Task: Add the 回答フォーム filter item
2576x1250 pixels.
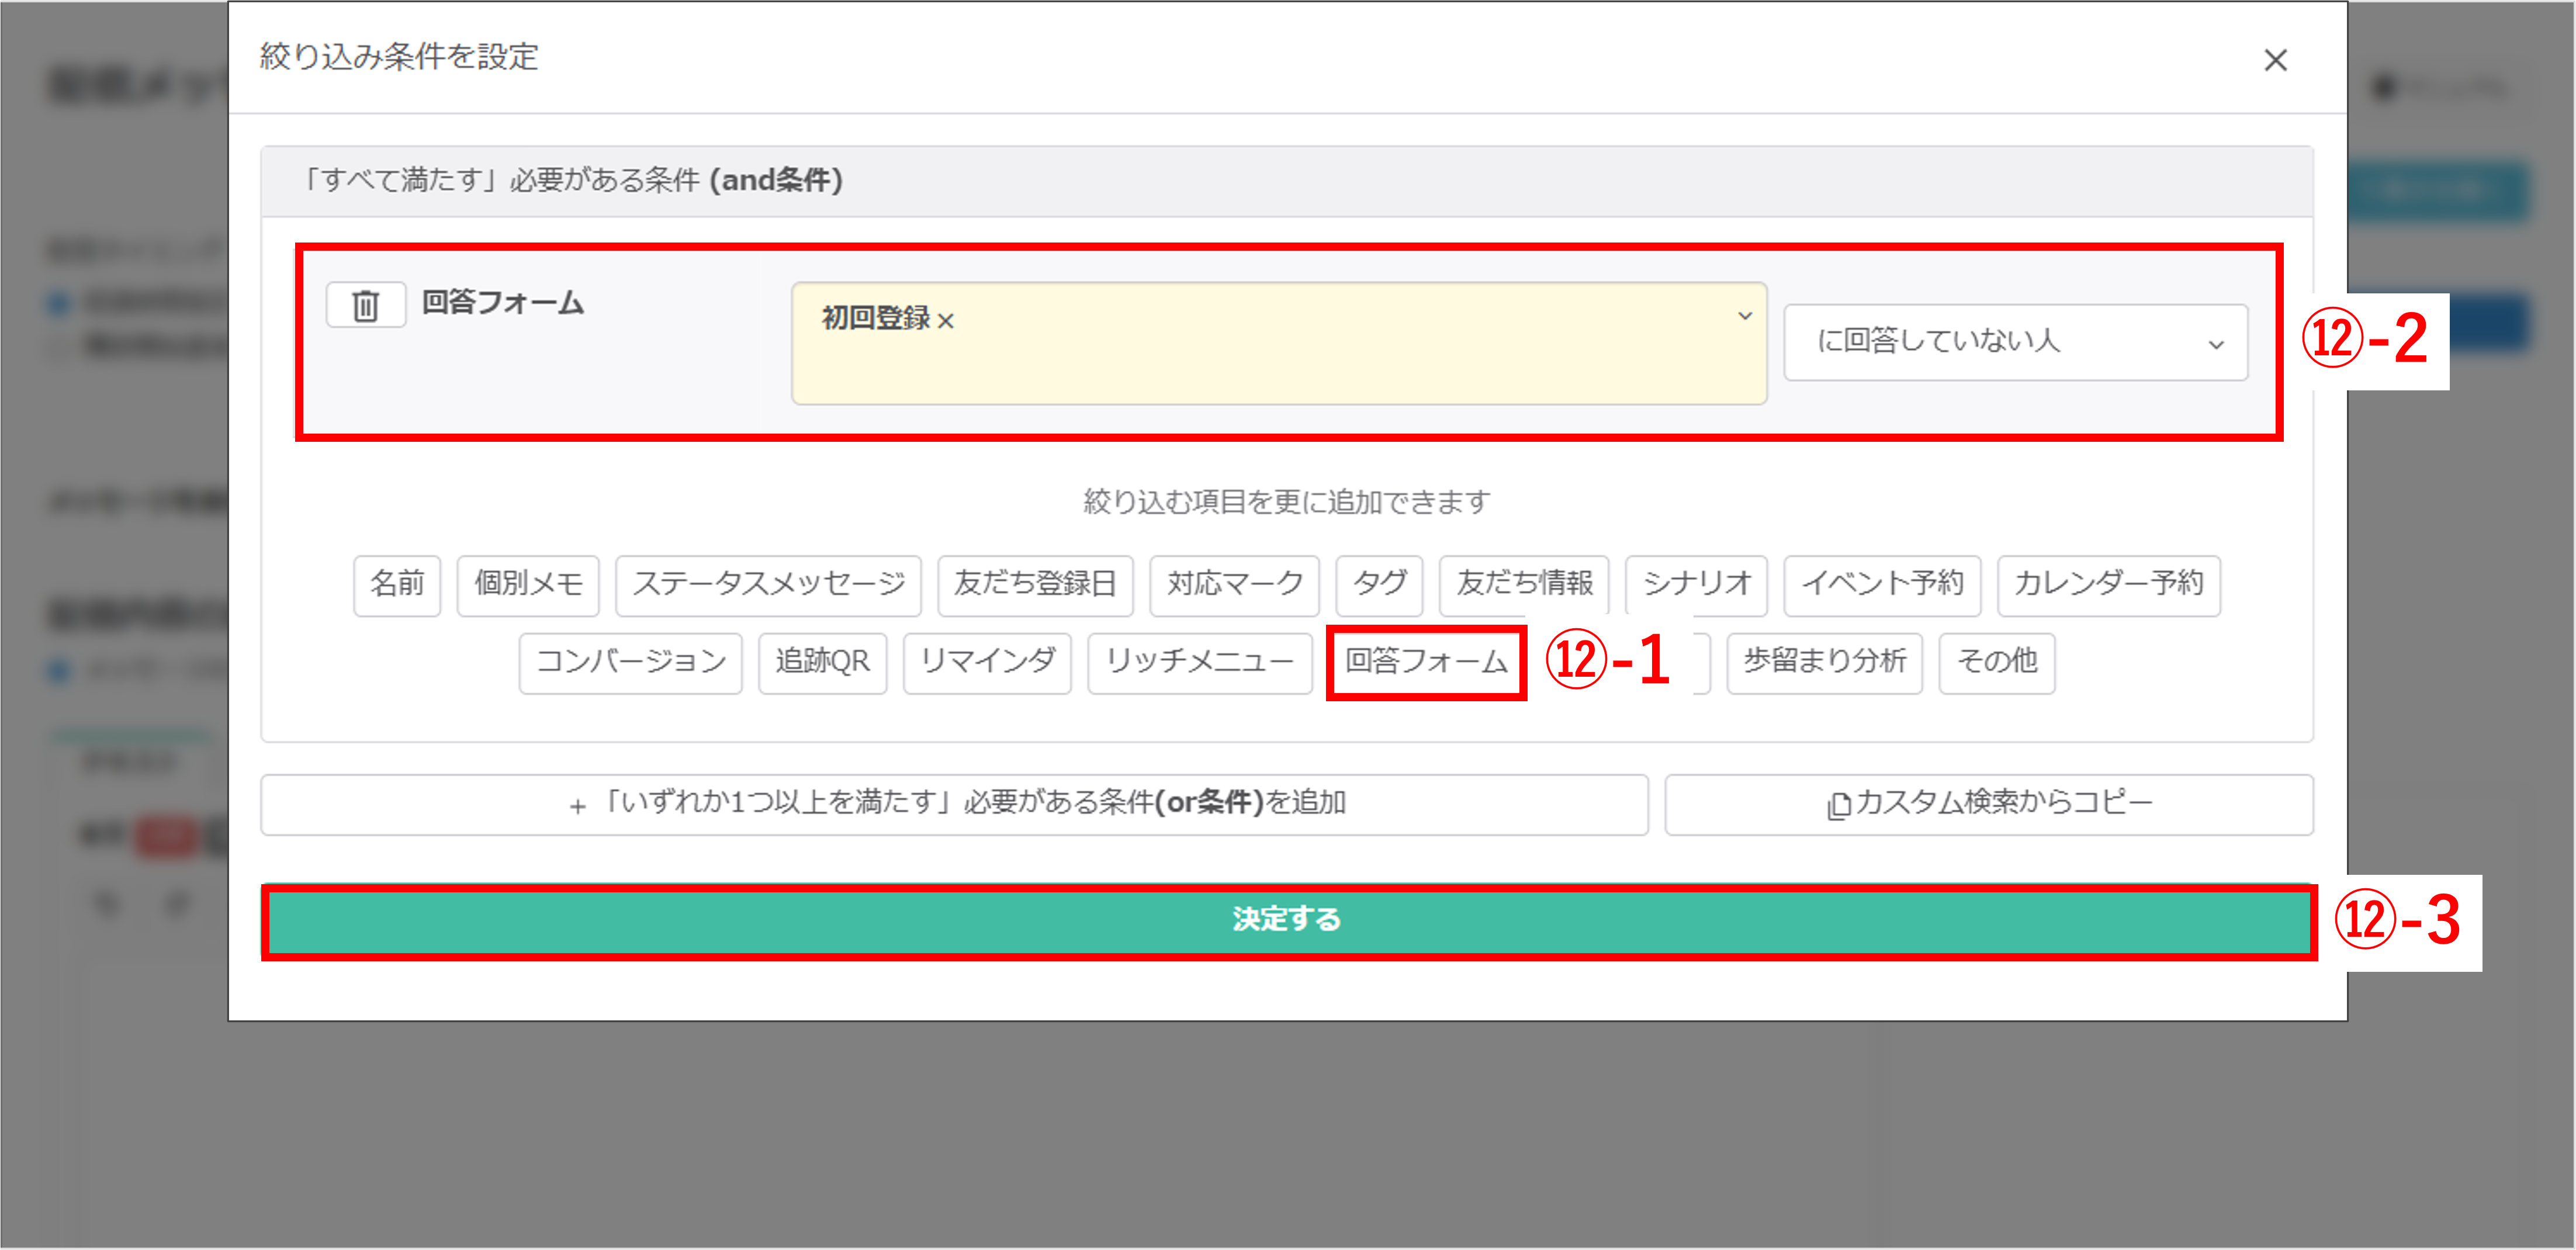Action: (x=1426, y=662)
